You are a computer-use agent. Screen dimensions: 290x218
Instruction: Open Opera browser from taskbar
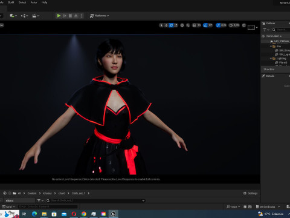click(74, 214)
